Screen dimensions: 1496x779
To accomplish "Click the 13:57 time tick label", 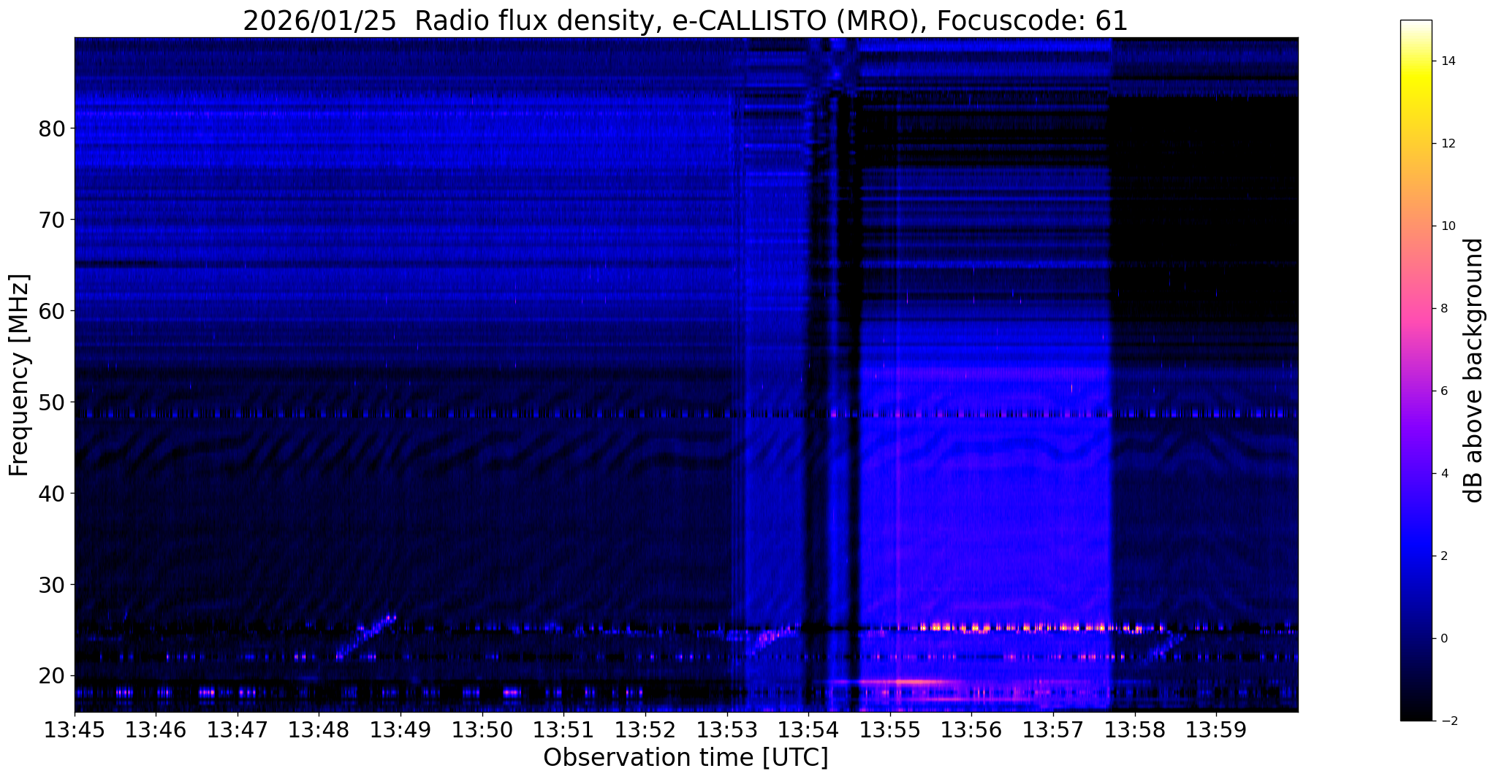I will pos(1053,730).
